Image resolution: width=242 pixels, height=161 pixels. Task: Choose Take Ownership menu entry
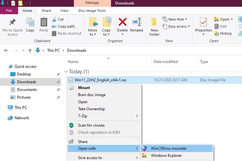[104, 109]
